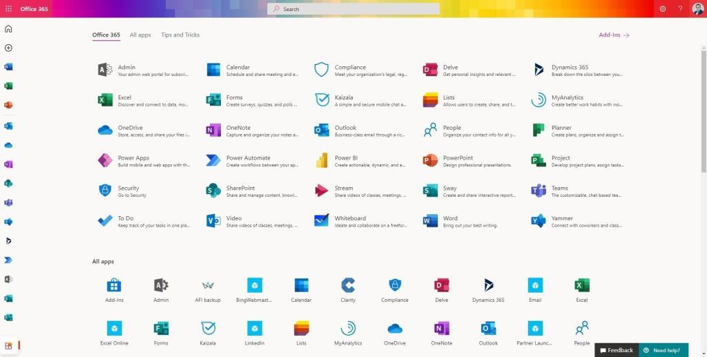Screen dimensions: 707x357
Task: Open Dynamics 365 from the left sidebar
Action: [x=8, y=241]
